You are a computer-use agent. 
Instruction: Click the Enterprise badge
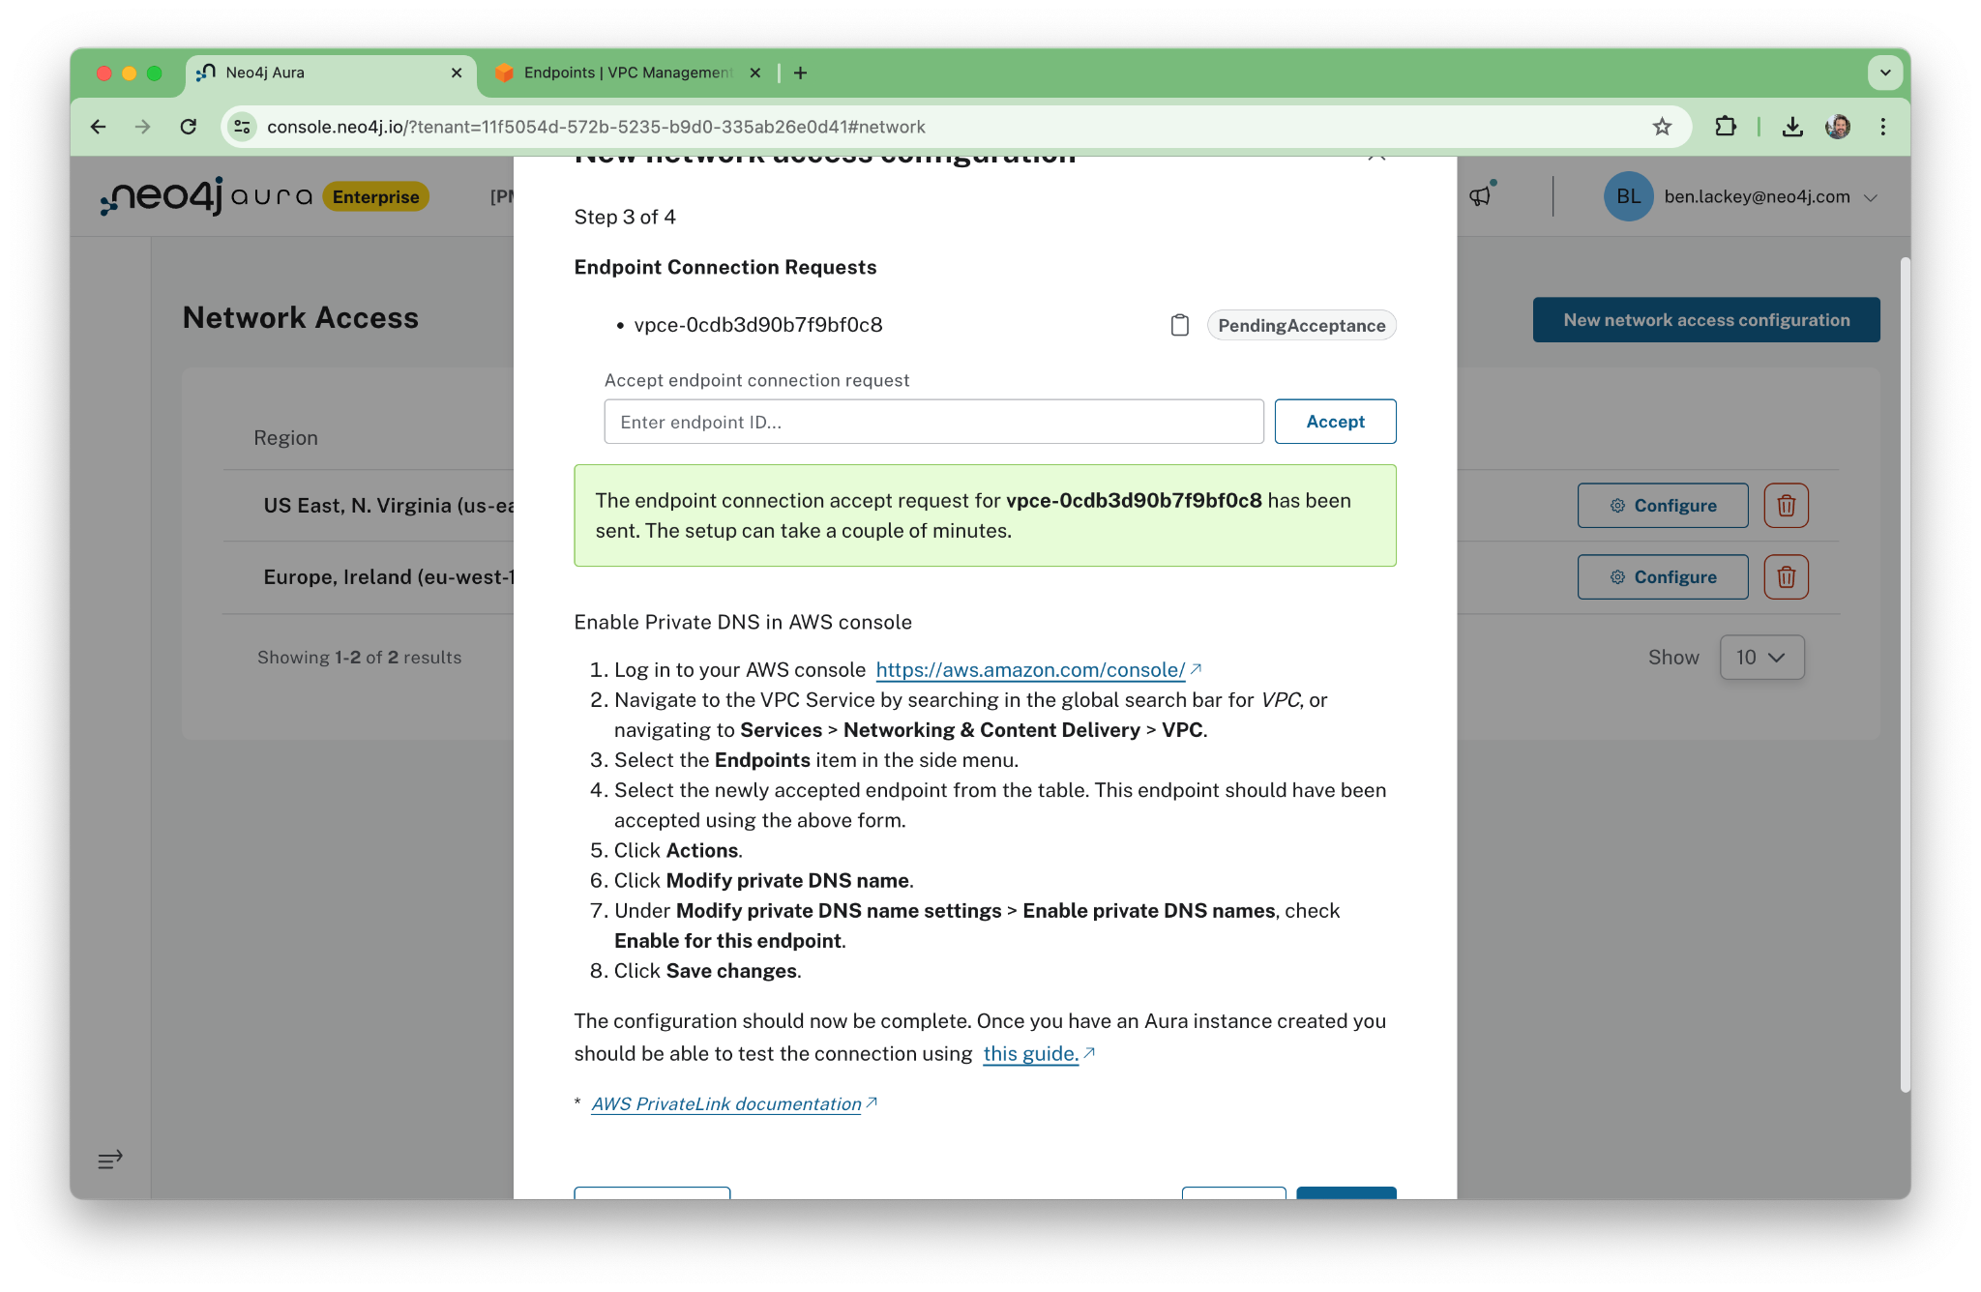[375, 197]
